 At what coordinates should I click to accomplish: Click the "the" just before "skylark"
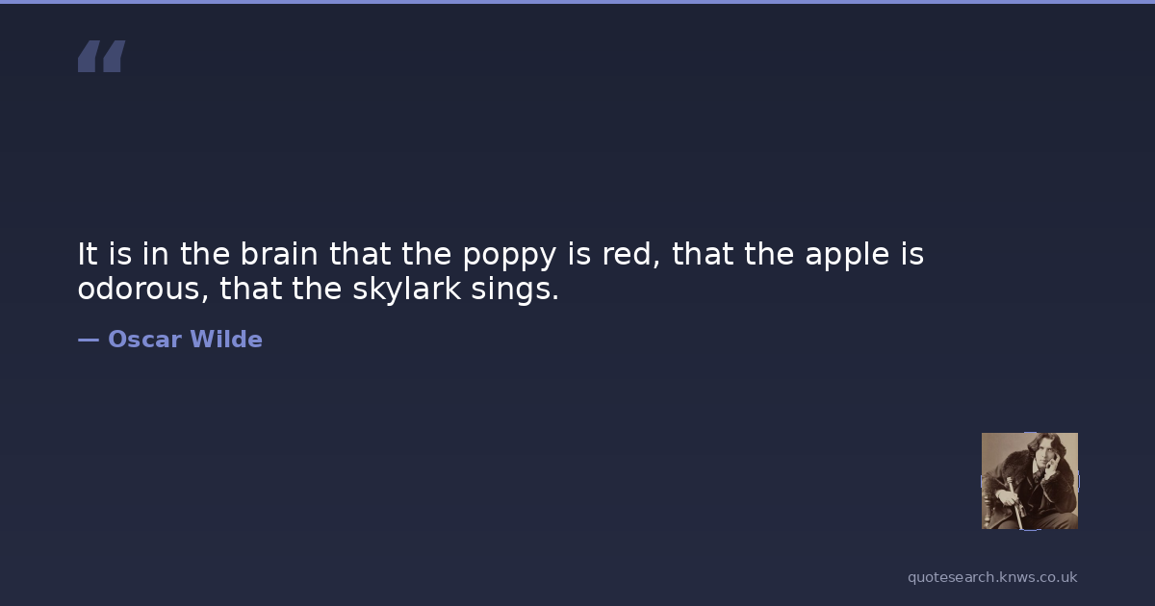click(x=317, y=290)
